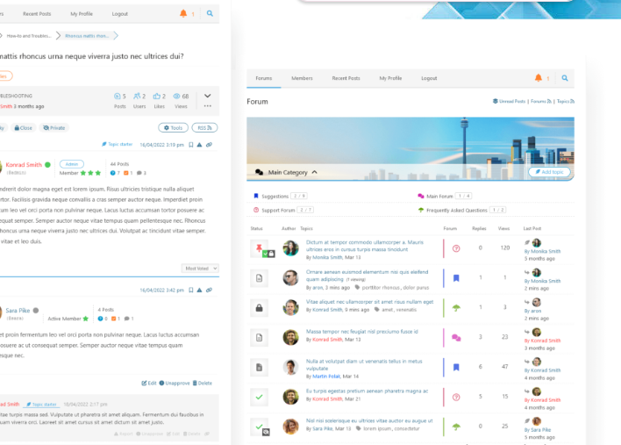The width and height of the screenshot is (621, 445).
Task: Toggle Unapprove on Sara Pike's post
Action: 175,383
